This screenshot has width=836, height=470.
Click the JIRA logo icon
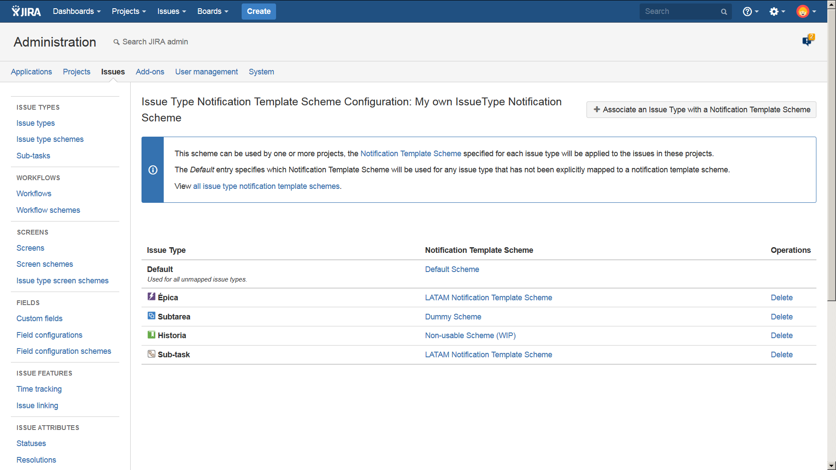pos(26,11)
